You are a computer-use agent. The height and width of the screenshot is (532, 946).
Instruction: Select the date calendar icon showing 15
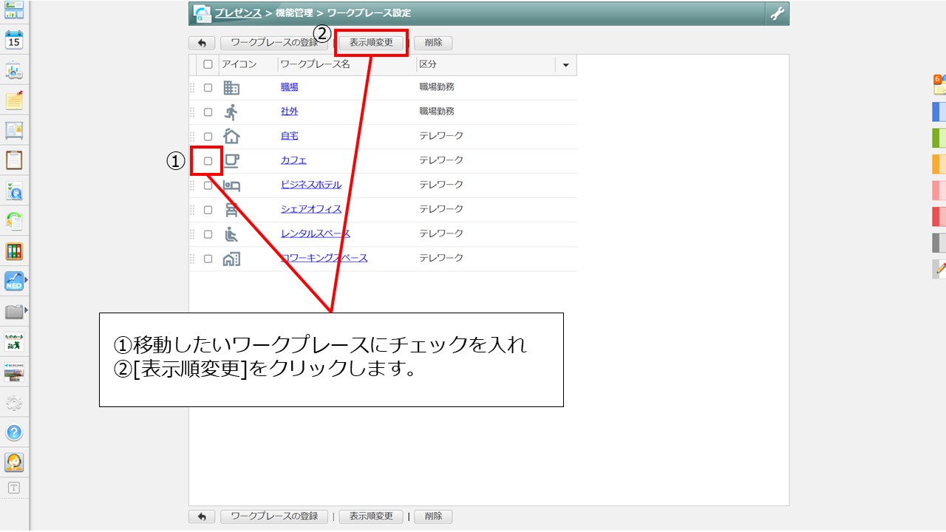pos(15,41)
